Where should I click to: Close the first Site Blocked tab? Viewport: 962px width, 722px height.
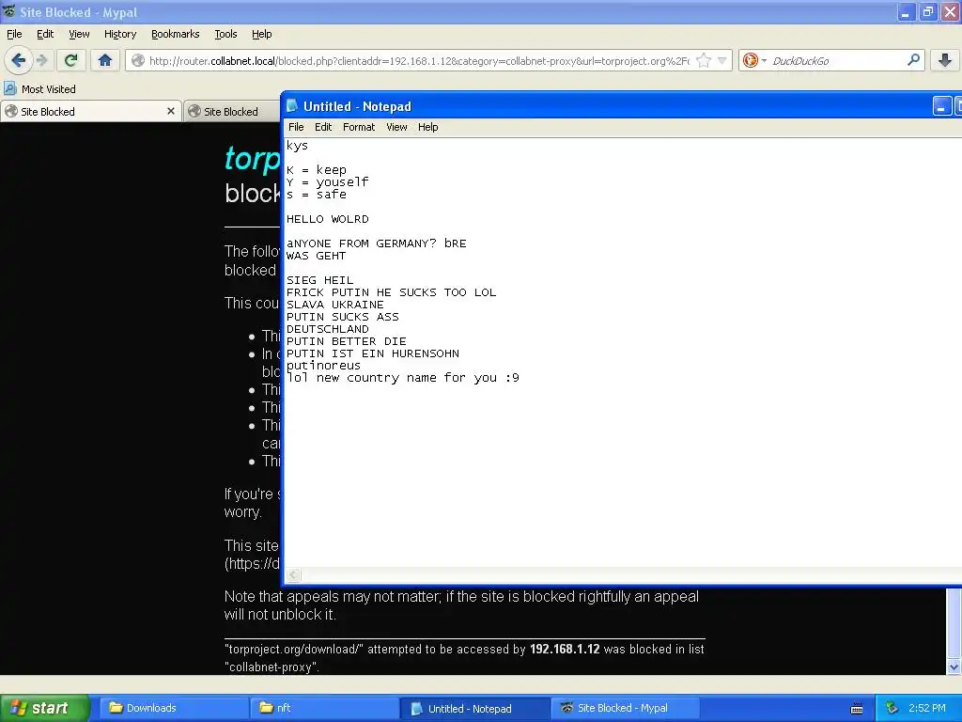coord(171,111)
